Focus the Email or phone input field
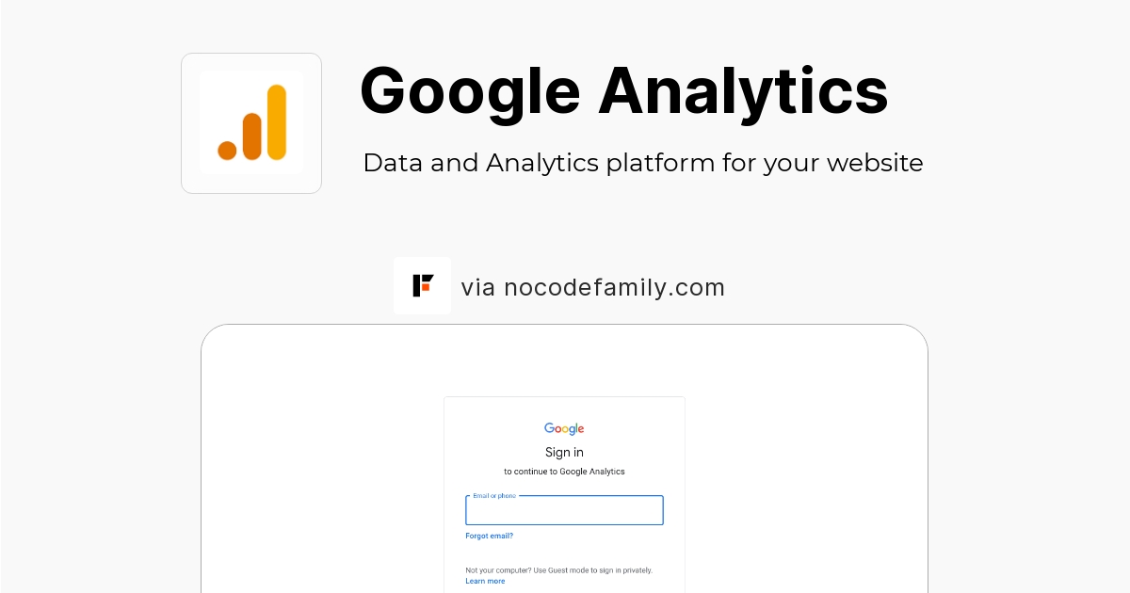The width and height of the screenshot is (1130, 593). click(x=564, y=513)
